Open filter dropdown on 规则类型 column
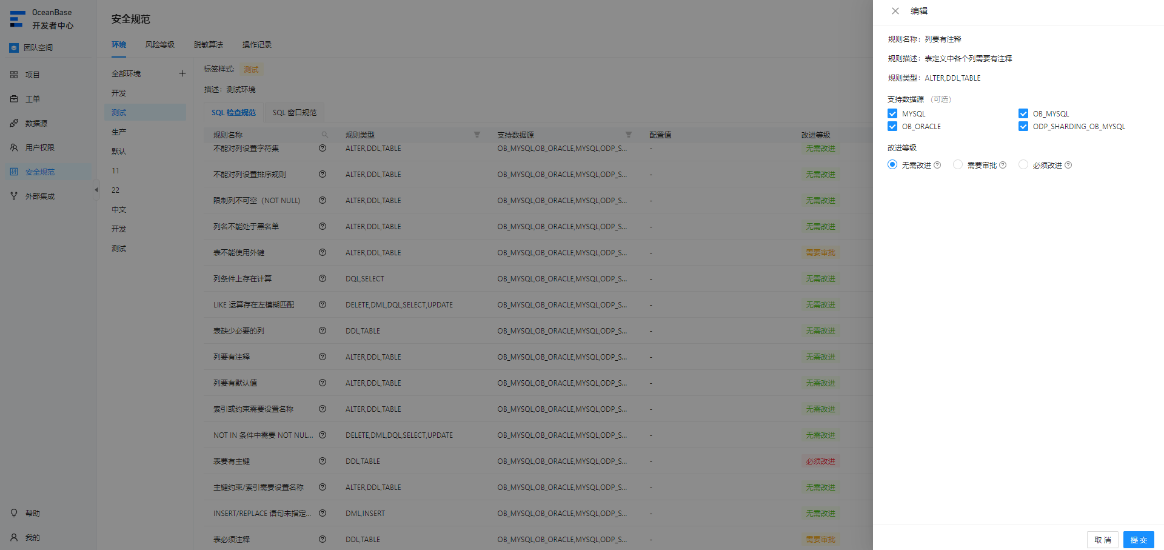1164x550 pixels. coord(477,135)
